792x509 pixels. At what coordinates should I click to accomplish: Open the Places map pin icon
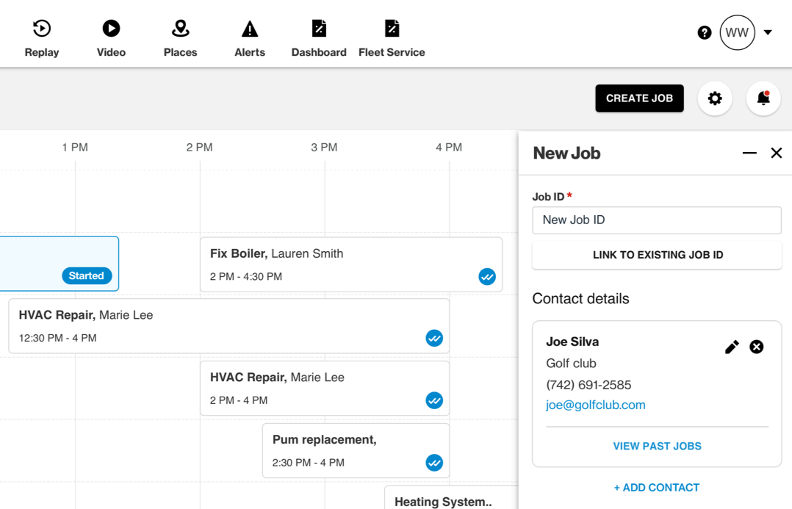tap(180, 28)
